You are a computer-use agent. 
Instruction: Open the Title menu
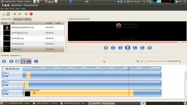pyautogui.click(x=12, y=9)
